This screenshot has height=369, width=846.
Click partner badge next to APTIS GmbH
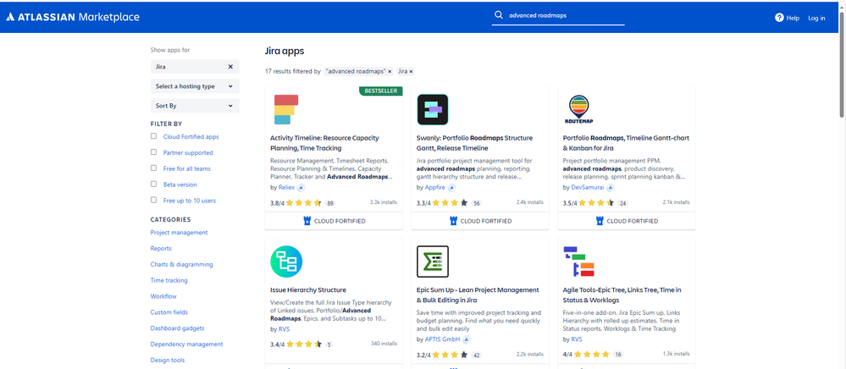467,340
